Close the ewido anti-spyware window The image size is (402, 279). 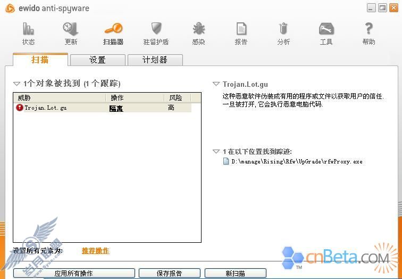point(393,8)
